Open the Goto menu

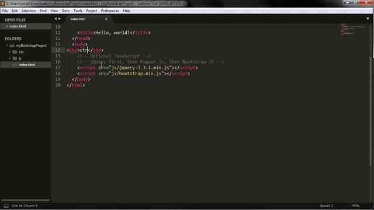(65, 10)
